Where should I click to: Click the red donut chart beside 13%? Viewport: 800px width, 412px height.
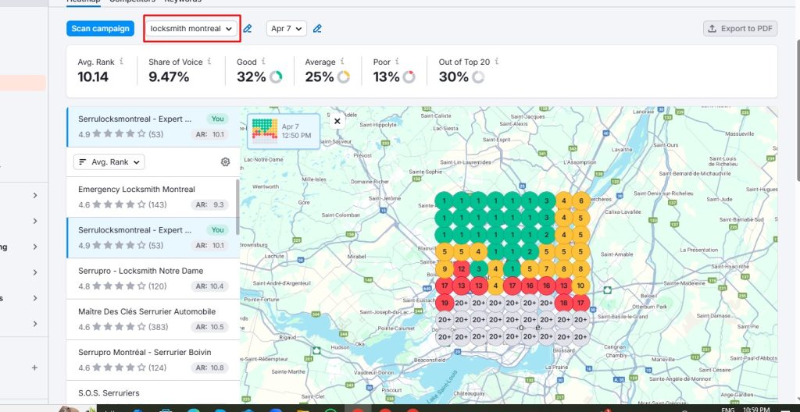coord(409,77)
